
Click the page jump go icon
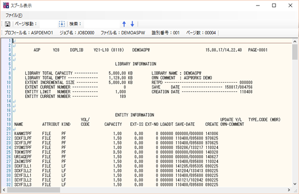(x=62, y=24)
